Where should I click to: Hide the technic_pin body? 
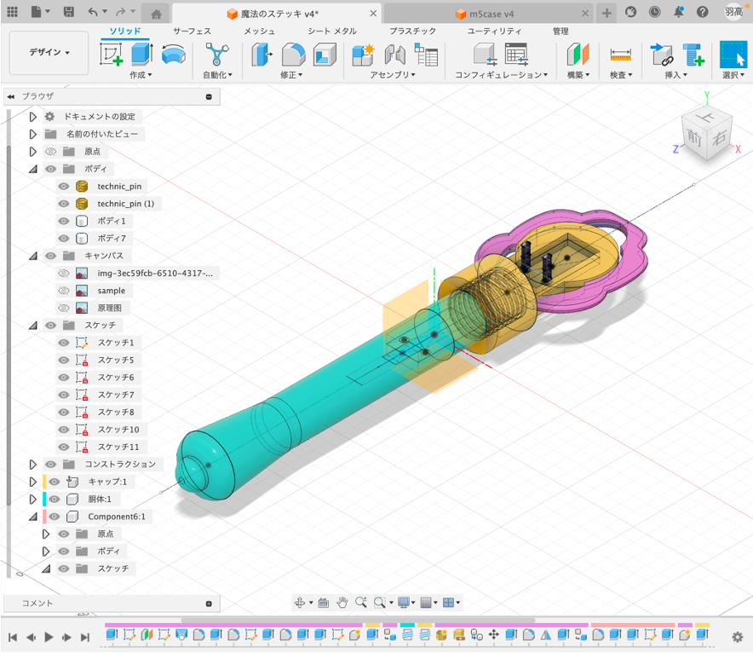[64, 186]
